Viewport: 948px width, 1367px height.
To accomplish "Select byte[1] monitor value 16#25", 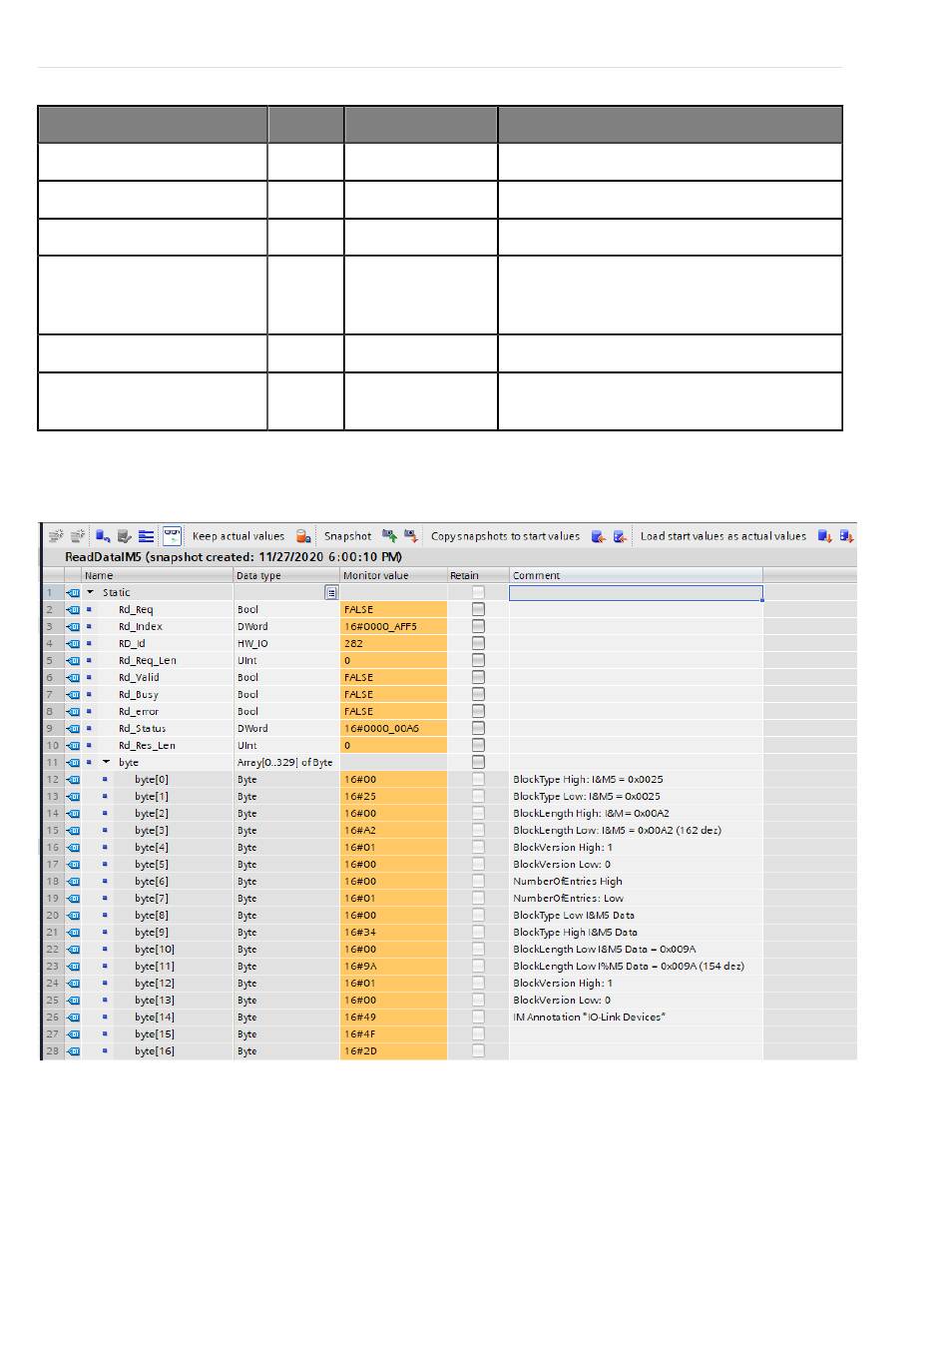I will click(394, 797).
